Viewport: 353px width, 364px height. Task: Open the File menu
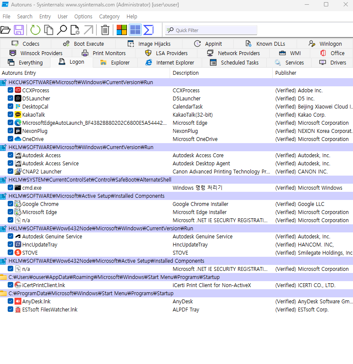6,17
